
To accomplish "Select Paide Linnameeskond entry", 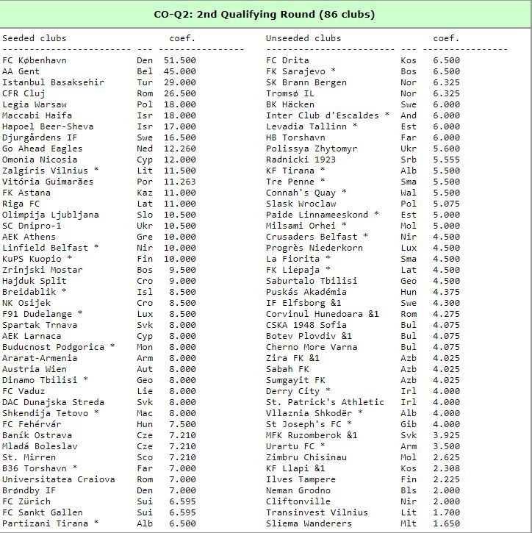I will 317,215.
